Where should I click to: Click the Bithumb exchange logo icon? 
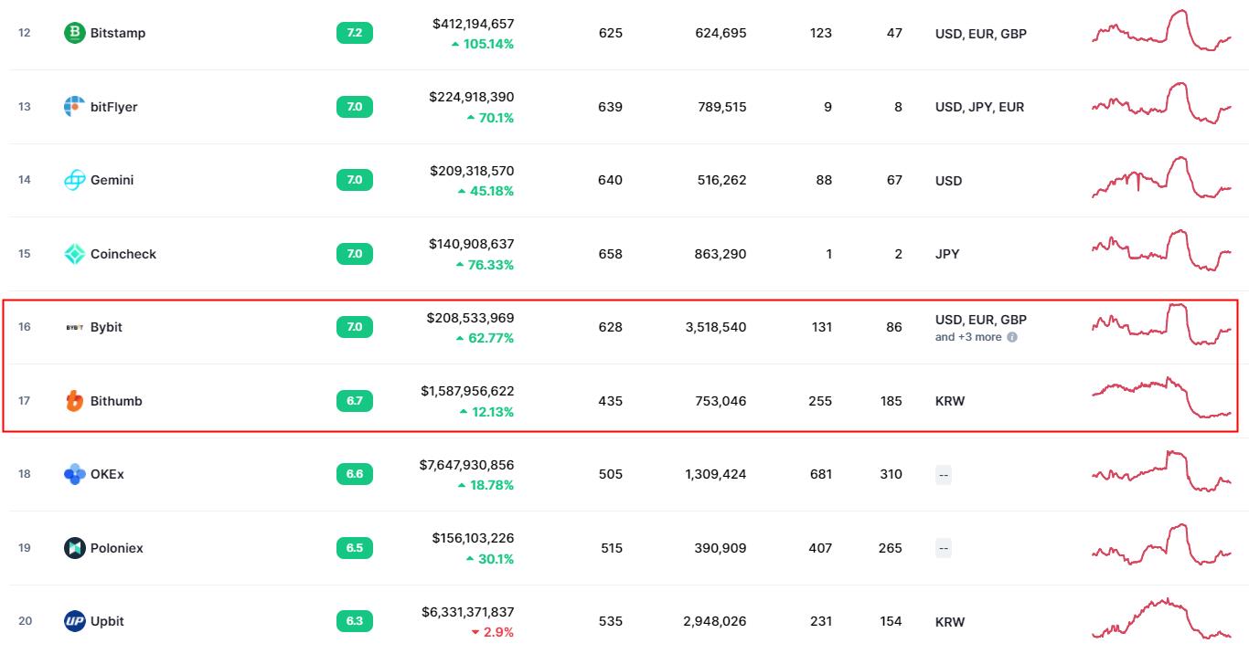74,401
